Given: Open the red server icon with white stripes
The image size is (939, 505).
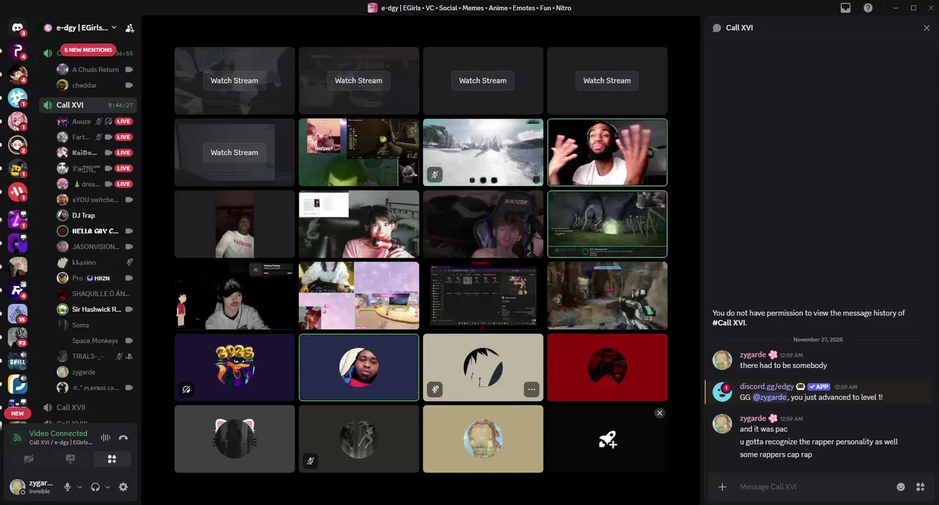Looking at the screenshot, I should pos(18,191).
